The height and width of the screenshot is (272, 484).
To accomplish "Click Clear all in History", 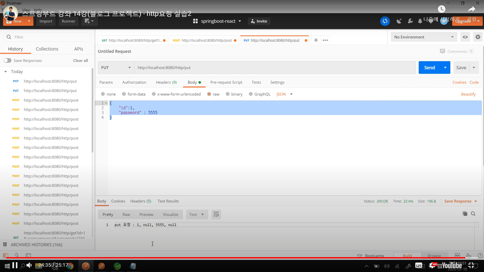I will 80,60.
